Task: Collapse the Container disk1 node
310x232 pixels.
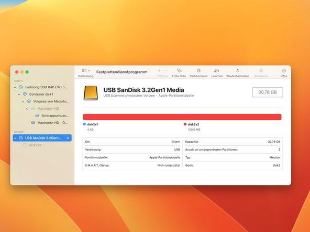Action: click(19, 95)
